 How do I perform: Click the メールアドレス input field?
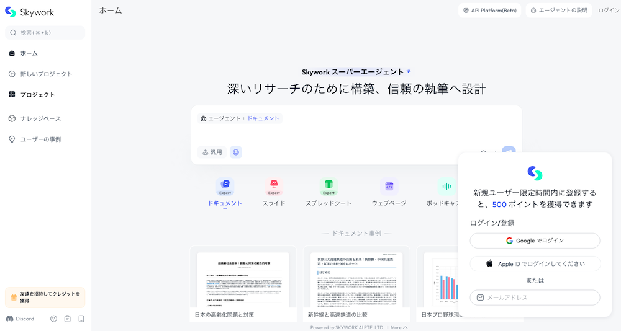pyautogui.click(x=535, y=298)
